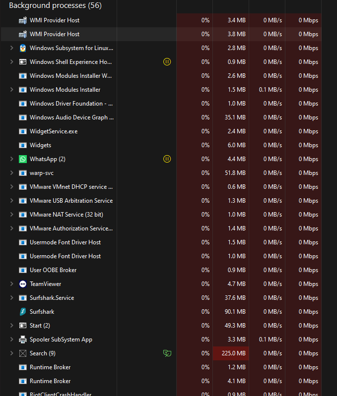
Task: Click the 49.3 MB memory value for Start
Action: [235, 326]
